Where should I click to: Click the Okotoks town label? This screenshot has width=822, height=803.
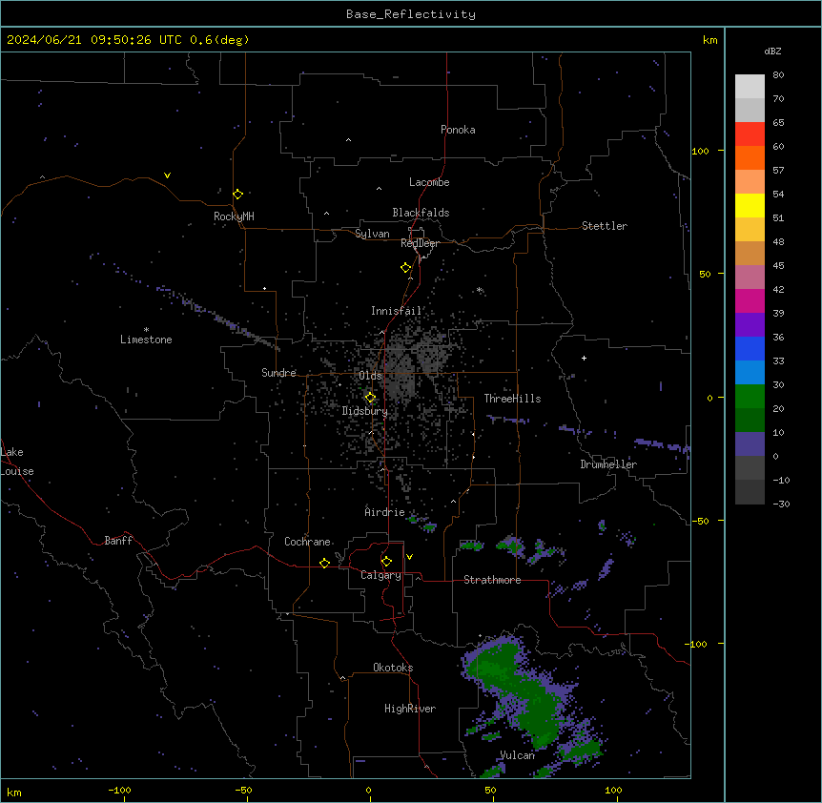tap(393, 668)
